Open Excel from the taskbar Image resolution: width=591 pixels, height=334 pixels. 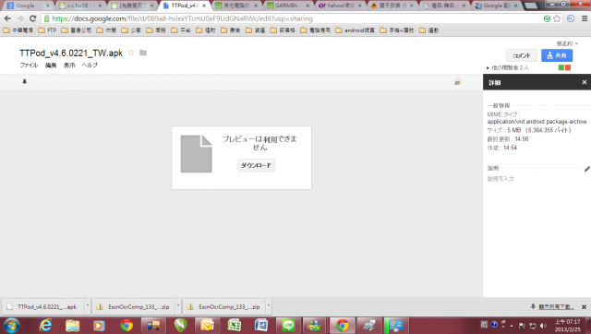click(234, 326)
